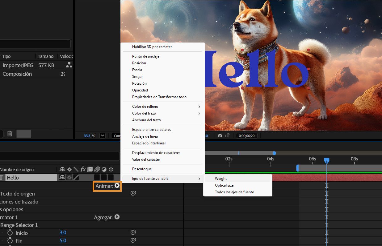Click the Tipo column header in the Project panel
The image size is (382, 246).
[x=6, y=56]
